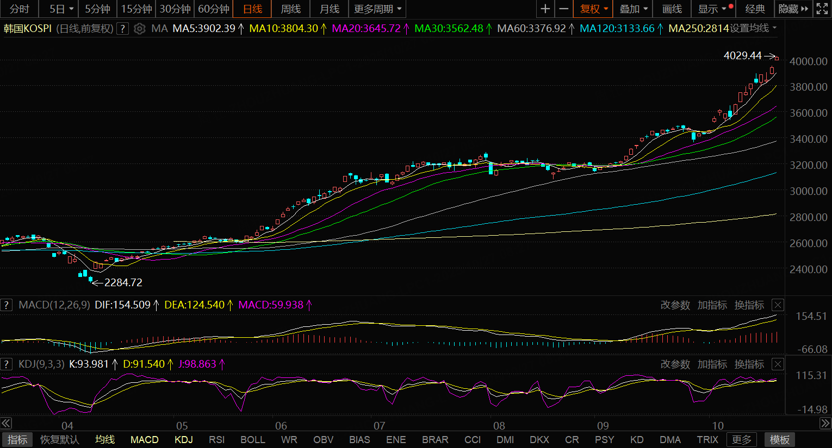Click 改参数 in KDJ panel

point(675,364)
